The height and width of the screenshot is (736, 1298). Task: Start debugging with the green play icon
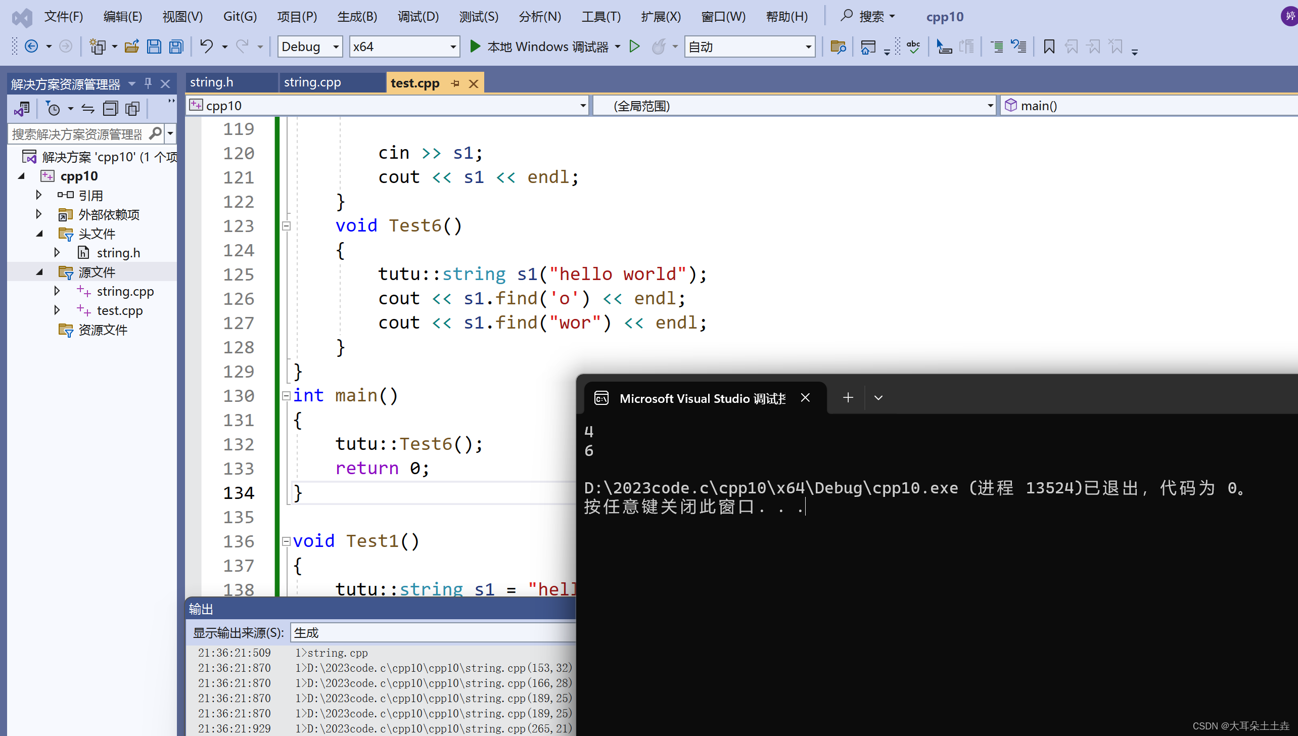click(x=475, y=47)
